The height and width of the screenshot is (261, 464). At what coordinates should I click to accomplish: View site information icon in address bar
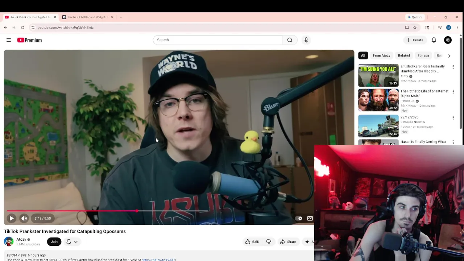tap(33, 28)
